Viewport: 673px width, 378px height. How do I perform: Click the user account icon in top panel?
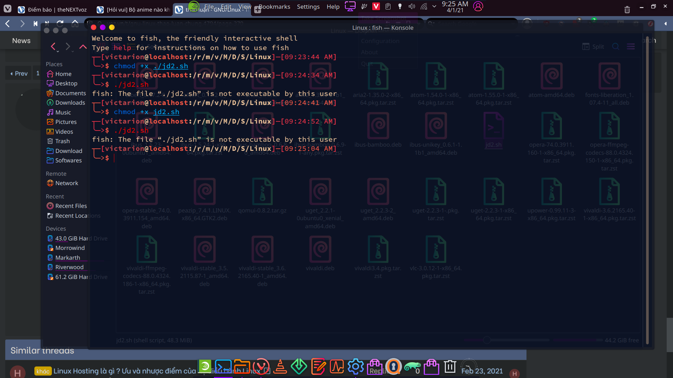[478, 6]
